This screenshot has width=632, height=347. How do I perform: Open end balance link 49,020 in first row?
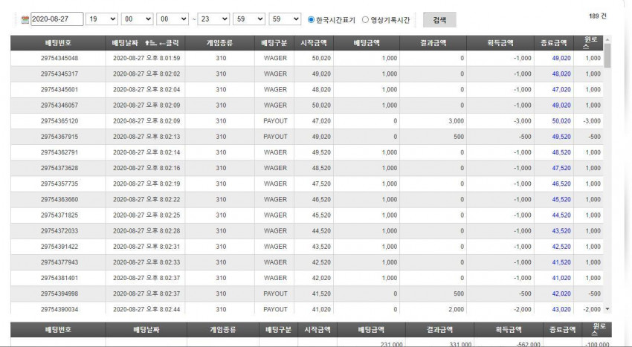561,58
